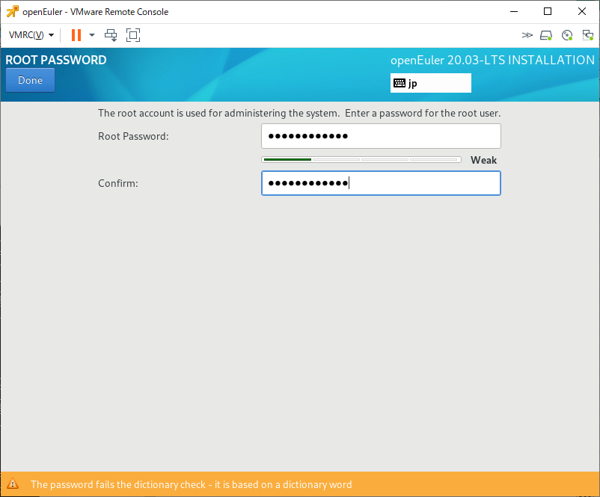The image size is (600, 497).
Task: Close the VMware Remote Console window
Action: [582, 11]
